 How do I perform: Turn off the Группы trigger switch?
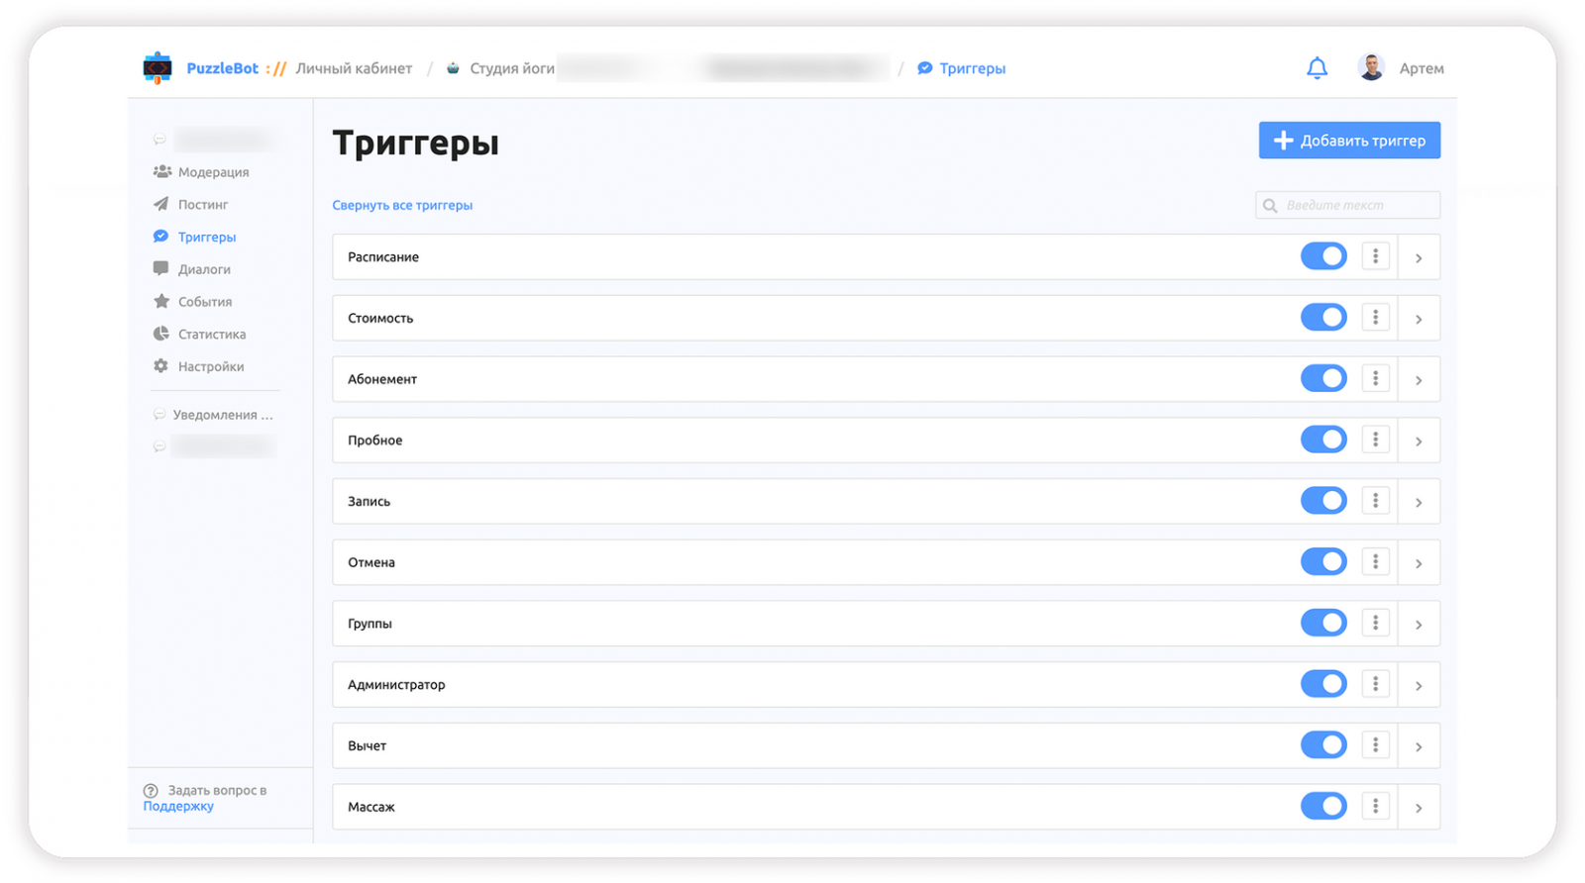pyautogui.click(x=1323, y=624)
